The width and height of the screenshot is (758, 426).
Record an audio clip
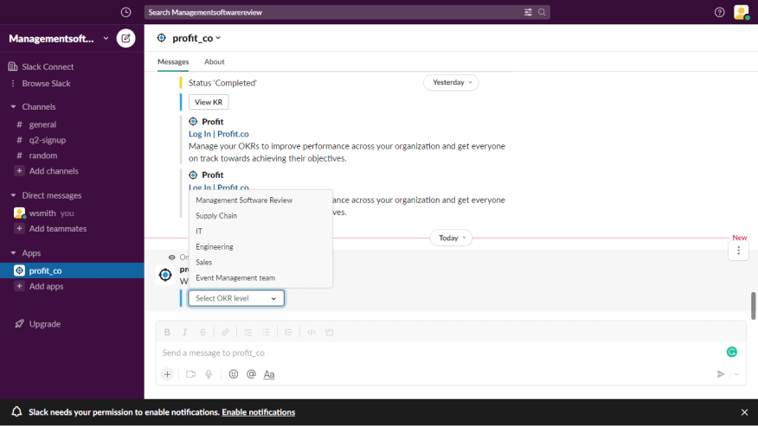click(209, 374)
